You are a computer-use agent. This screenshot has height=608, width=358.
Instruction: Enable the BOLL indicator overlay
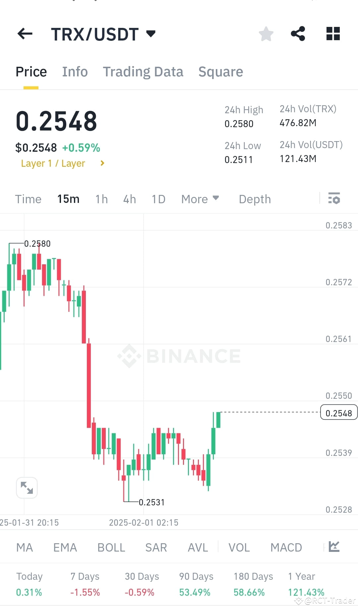tap(111, 547)
